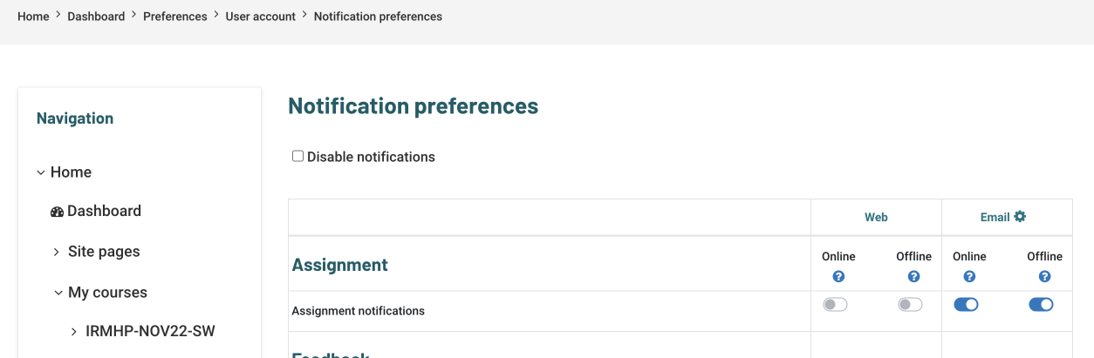
Task: Check the Disable notifications checkbox
Action: tap(298, 157)
